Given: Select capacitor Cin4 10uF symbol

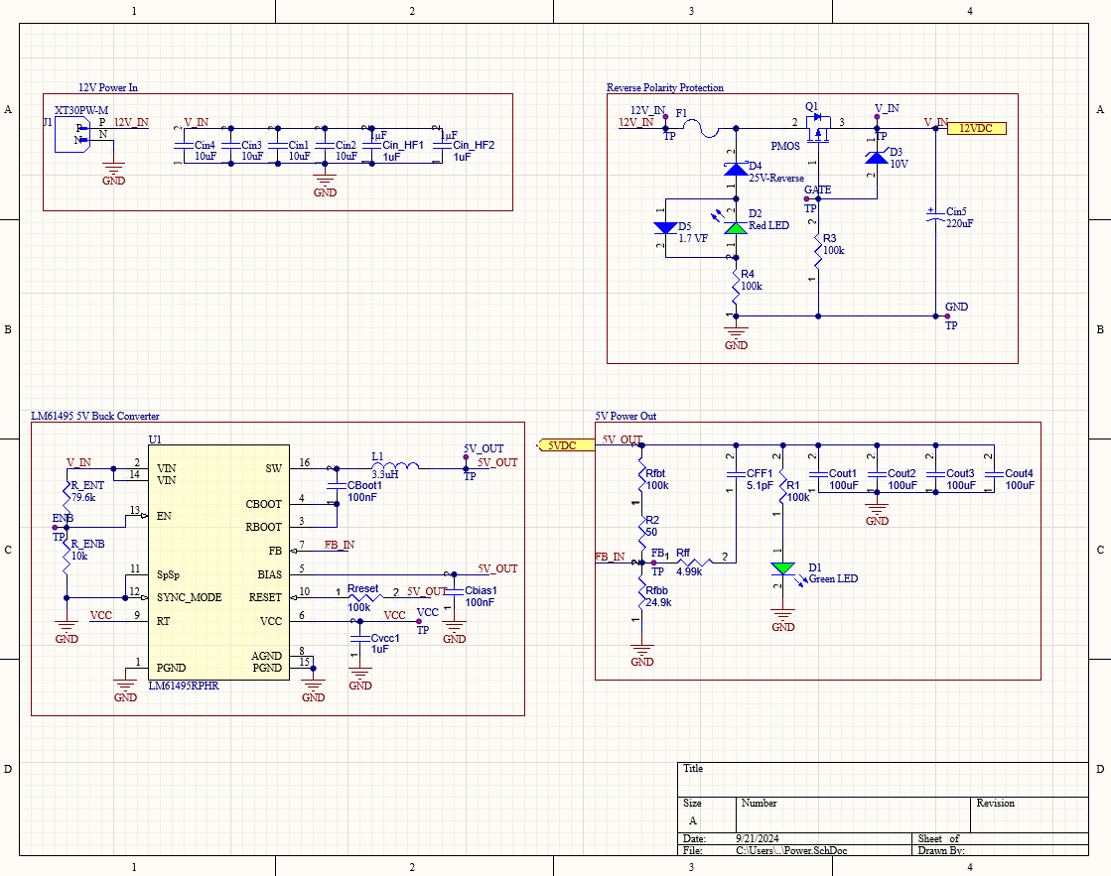Looking at the screenshot, I should (185, 145).
